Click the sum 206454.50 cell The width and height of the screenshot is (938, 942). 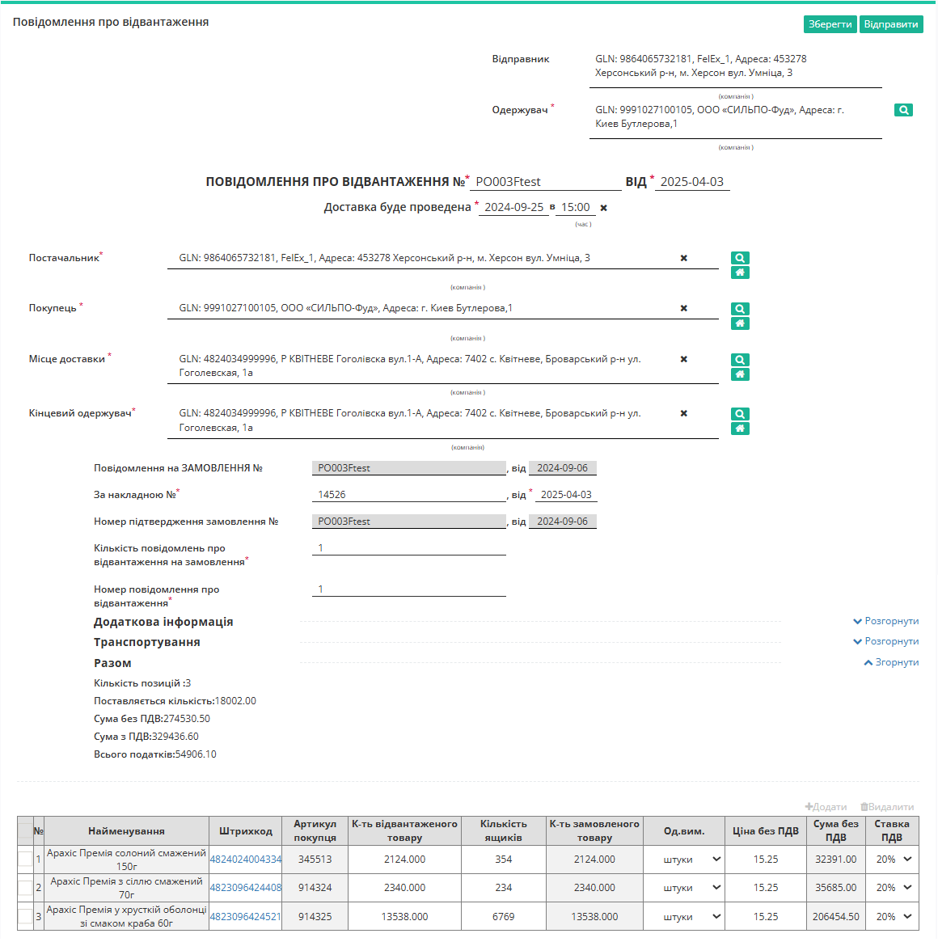(x=836, y=916)
